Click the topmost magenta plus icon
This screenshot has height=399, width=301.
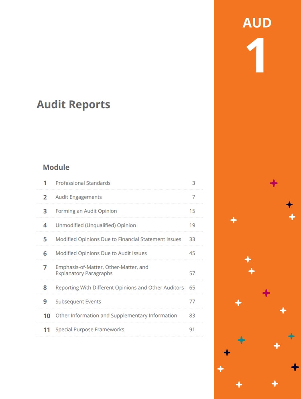tap(274, 183)
